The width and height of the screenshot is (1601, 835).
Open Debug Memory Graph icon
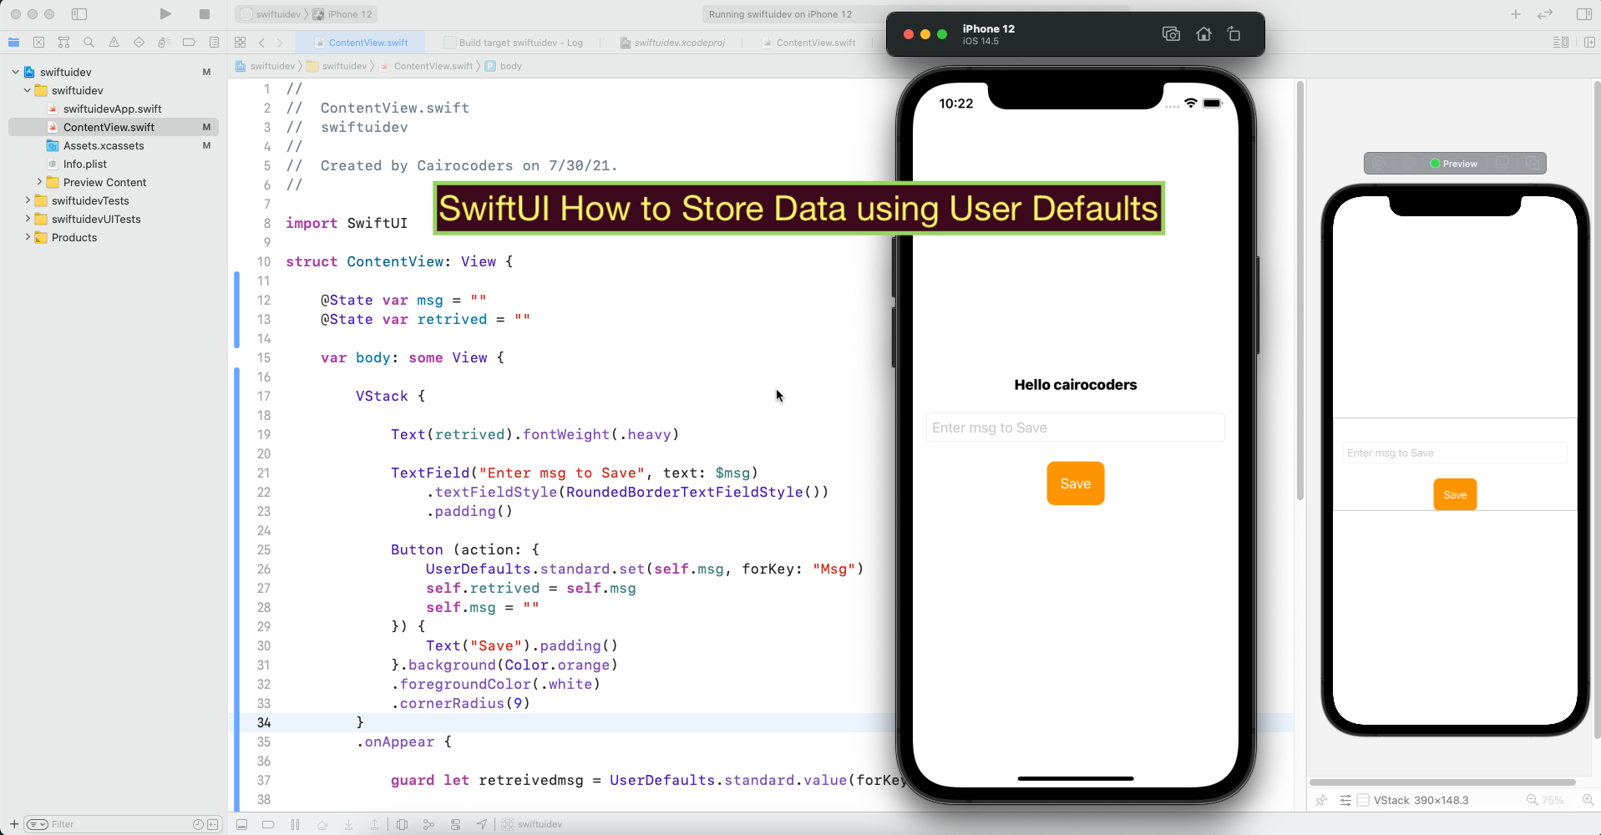point(428,824)
